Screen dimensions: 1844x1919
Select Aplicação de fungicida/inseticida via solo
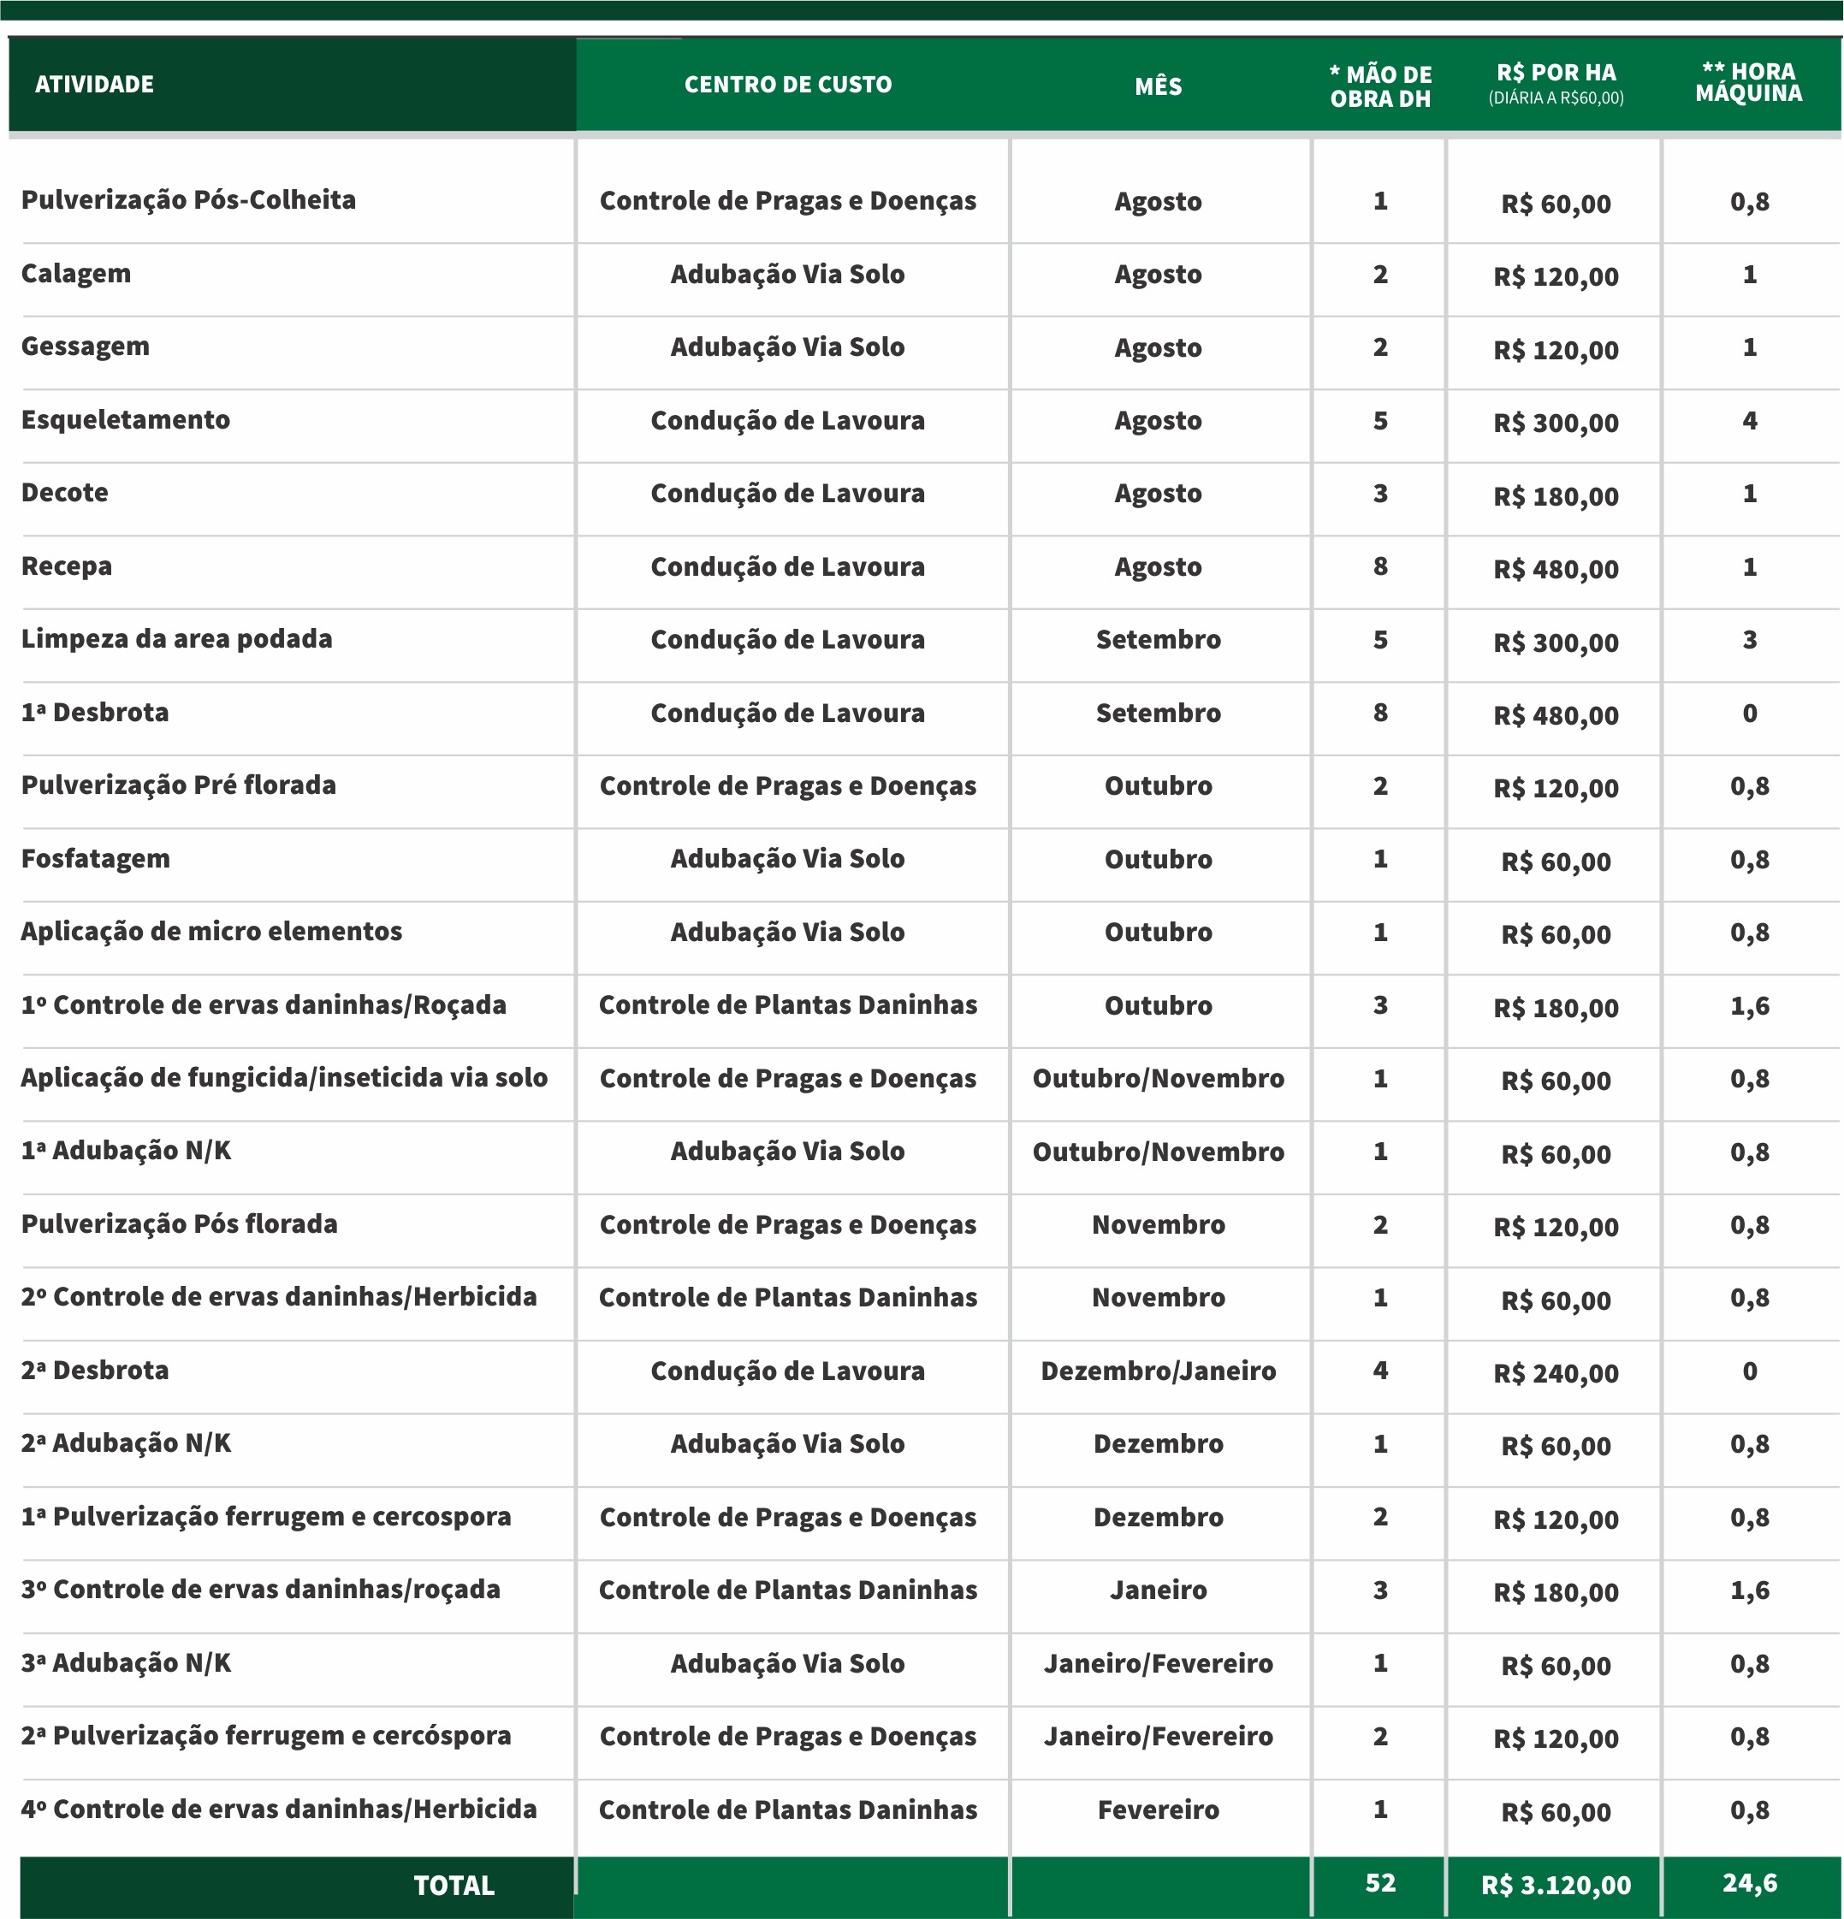(284, 1077)
